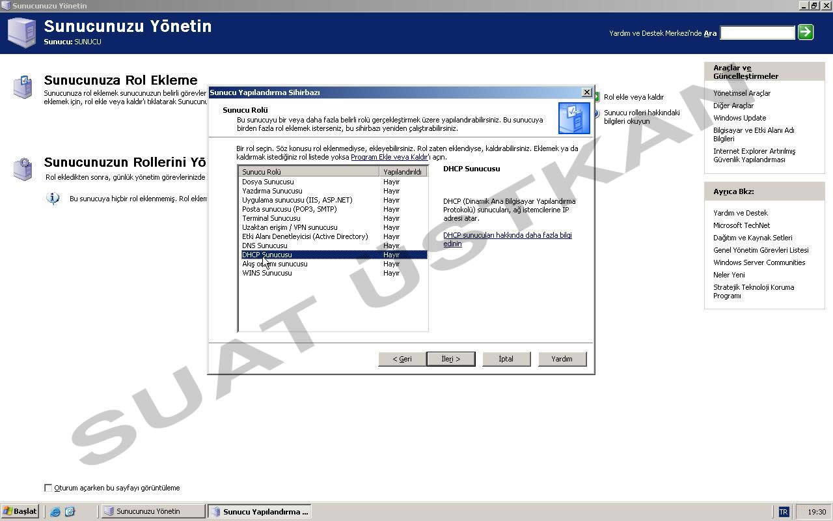Select the highlighted DHCP Sunucusu row
This screenshot has width=833, height=521.
click(x=334, y=255)
